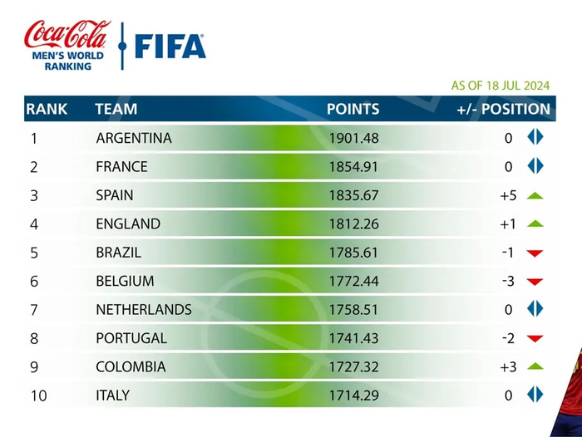Click Belgium's red down arrow icon
Screen dimensions: 582x442
(x=535, y=282)
